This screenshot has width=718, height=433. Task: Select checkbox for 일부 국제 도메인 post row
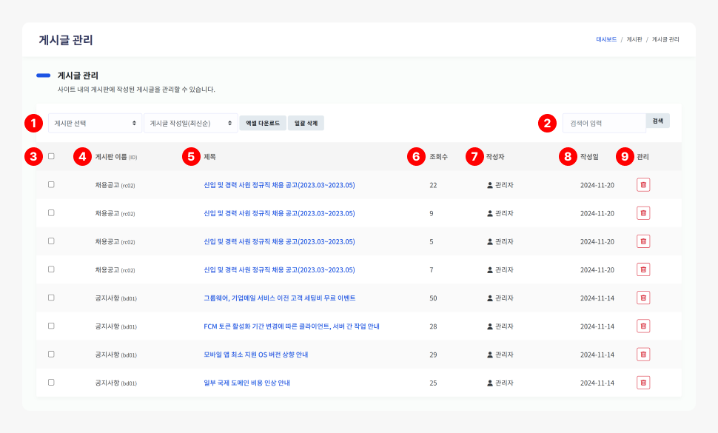coord(51,383)
